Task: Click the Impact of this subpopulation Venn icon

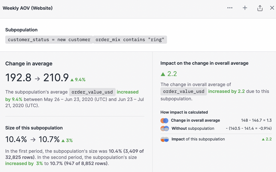Action: pyautogui.click(x=165, y=139)
